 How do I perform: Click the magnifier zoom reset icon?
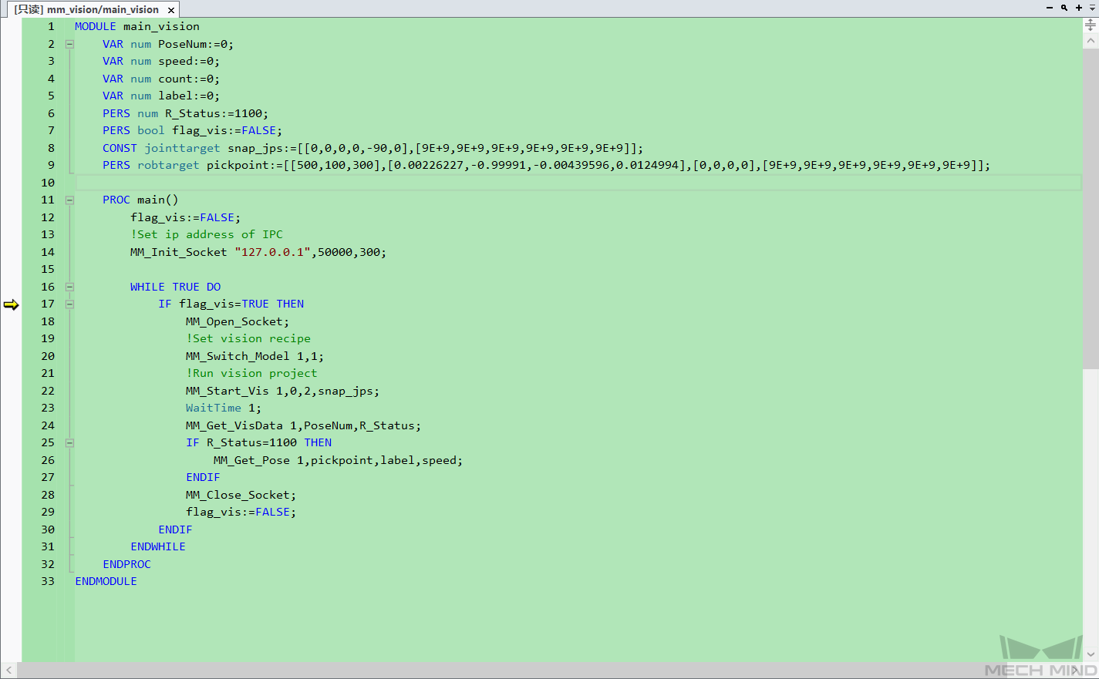point(1064,8)
